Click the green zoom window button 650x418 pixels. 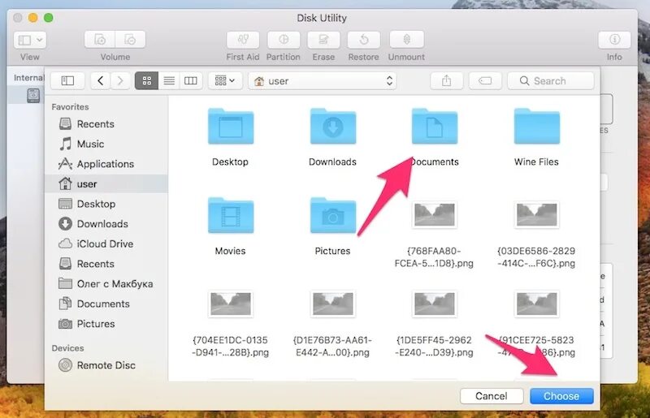[x=49, y=18]
